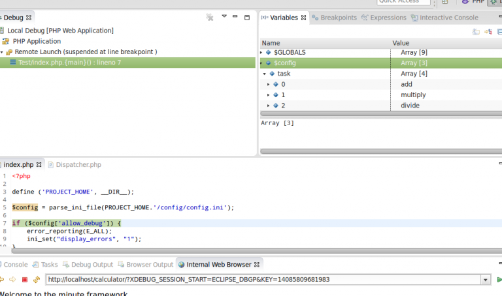Viewport: 502px width, 296px height.
Task: Open the Debug view menu triangle
Action: [x=224, y=16]
